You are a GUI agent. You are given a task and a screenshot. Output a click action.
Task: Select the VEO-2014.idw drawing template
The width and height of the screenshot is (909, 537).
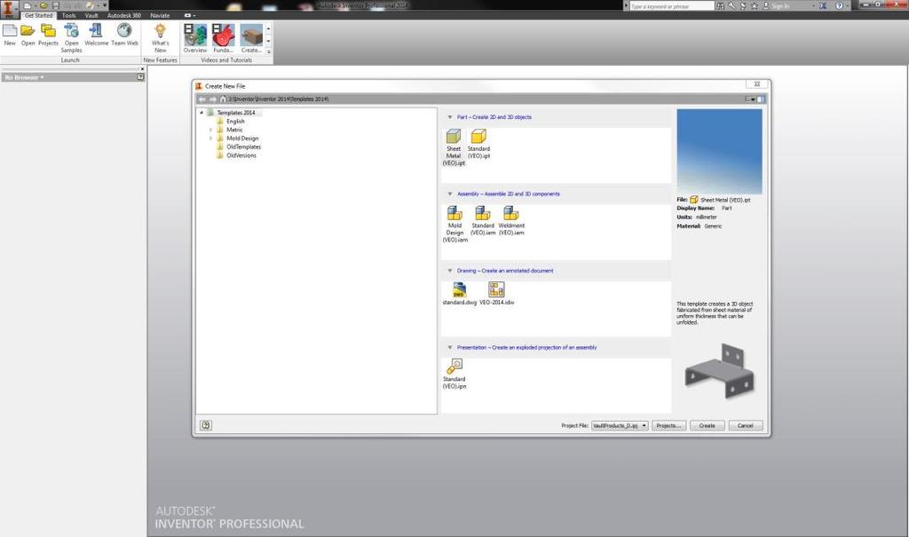(496, 294)
